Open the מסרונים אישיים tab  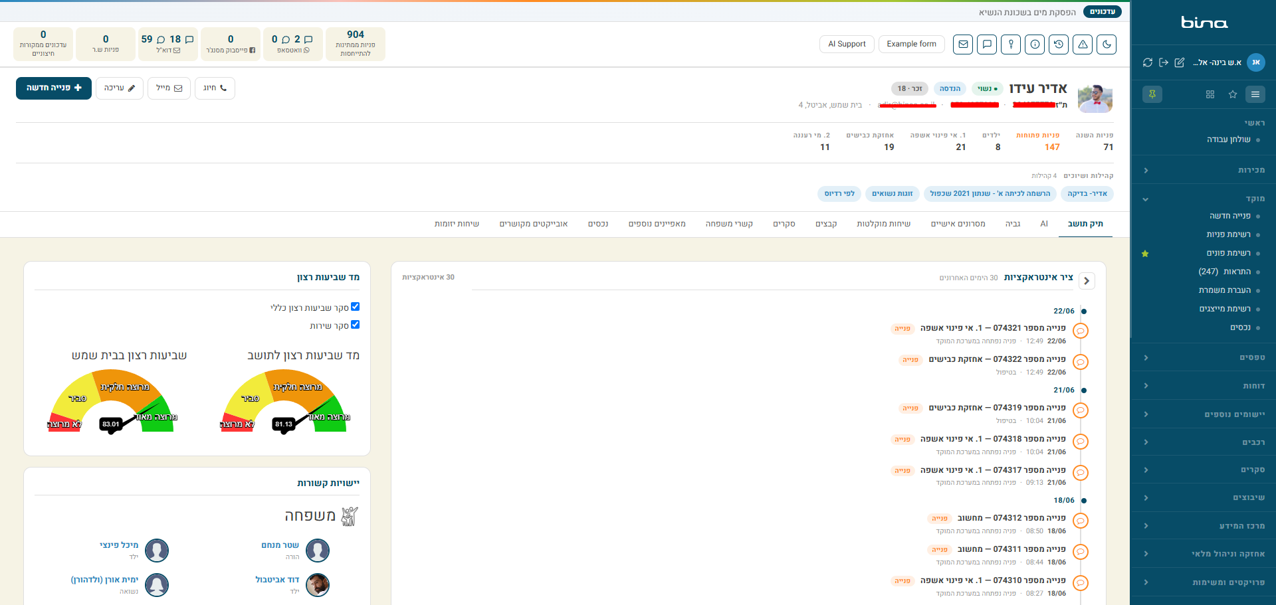(958, 224)
